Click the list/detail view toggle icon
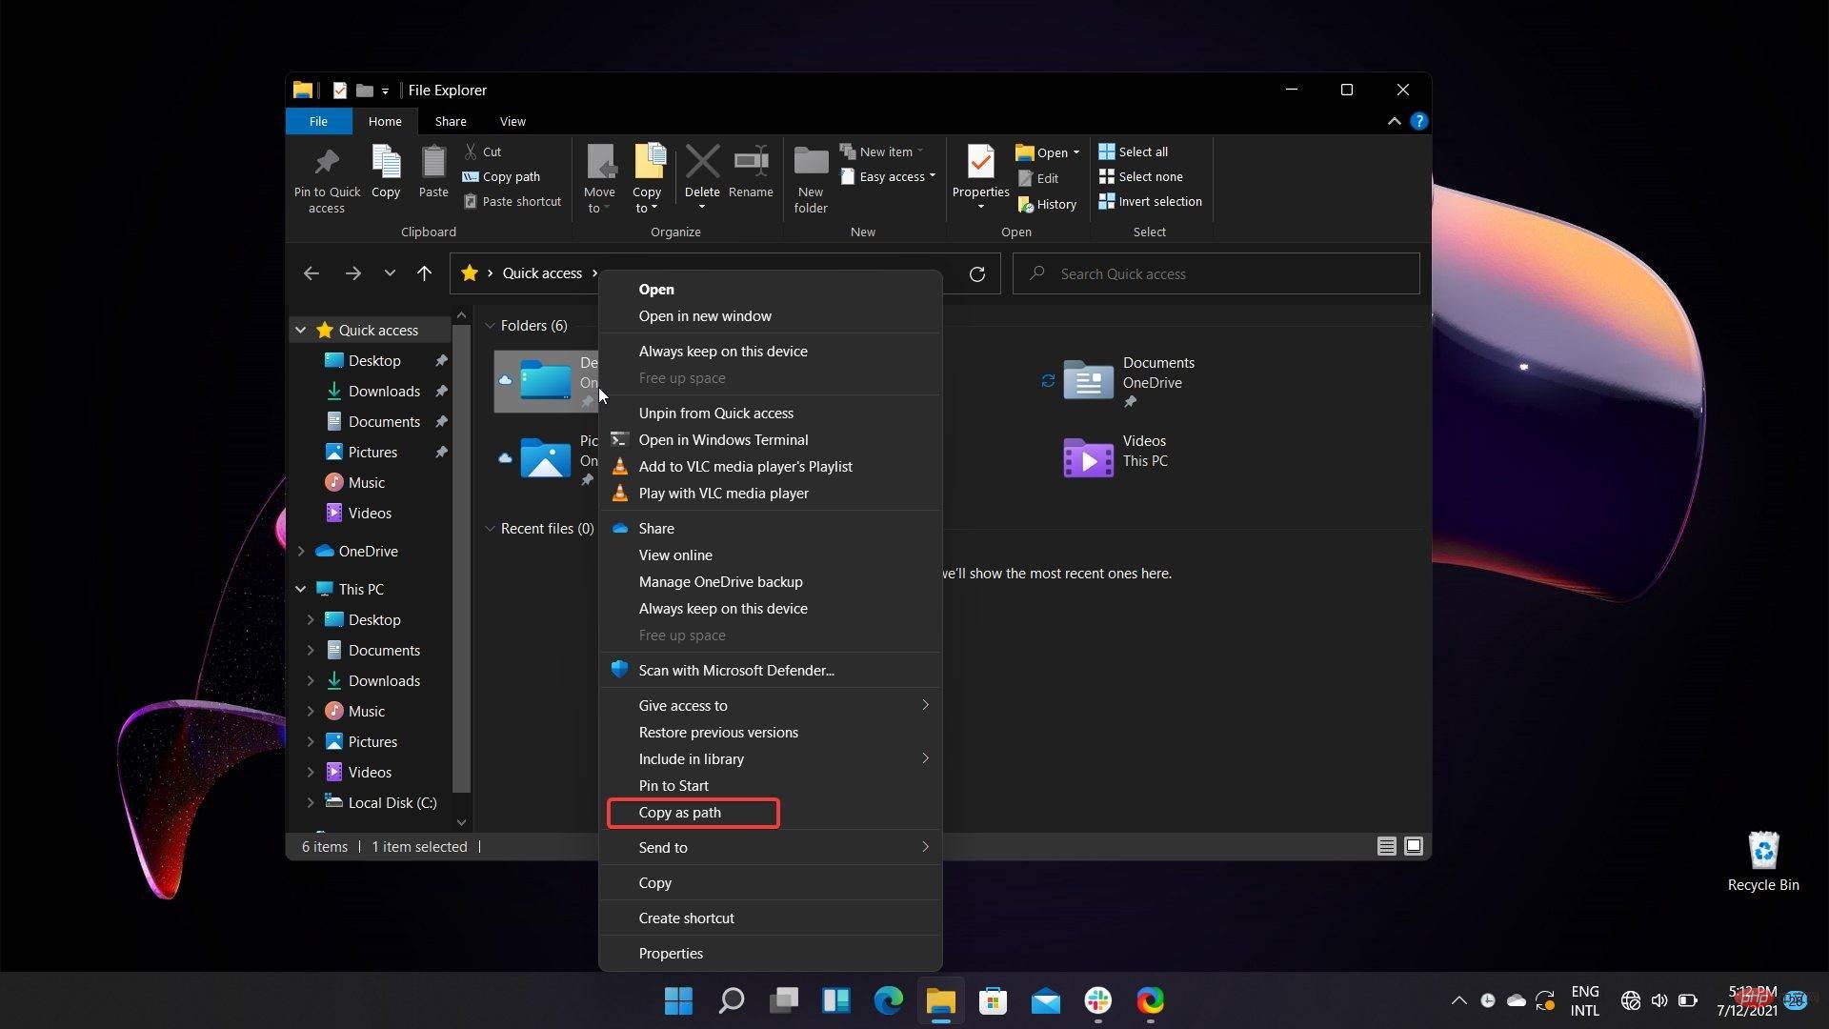This screenshot has width=1829, height=1029. click(1386, 845)
